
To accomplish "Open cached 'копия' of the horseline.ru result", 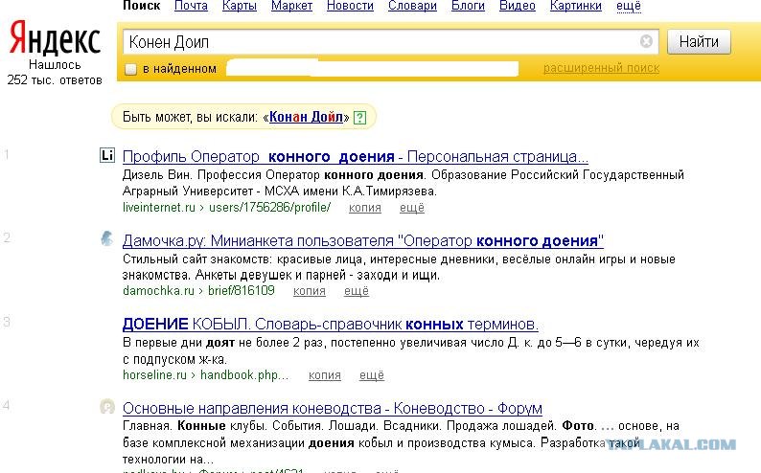I will click(325, 375).
